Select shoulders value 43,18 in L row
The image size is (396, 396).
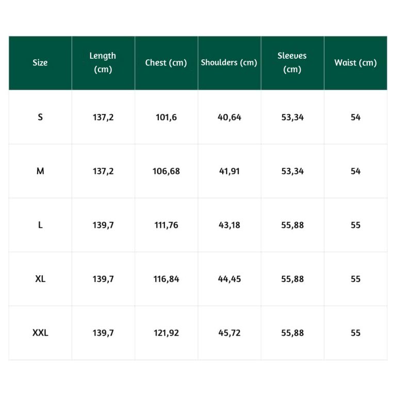click(x=229, y=225)
